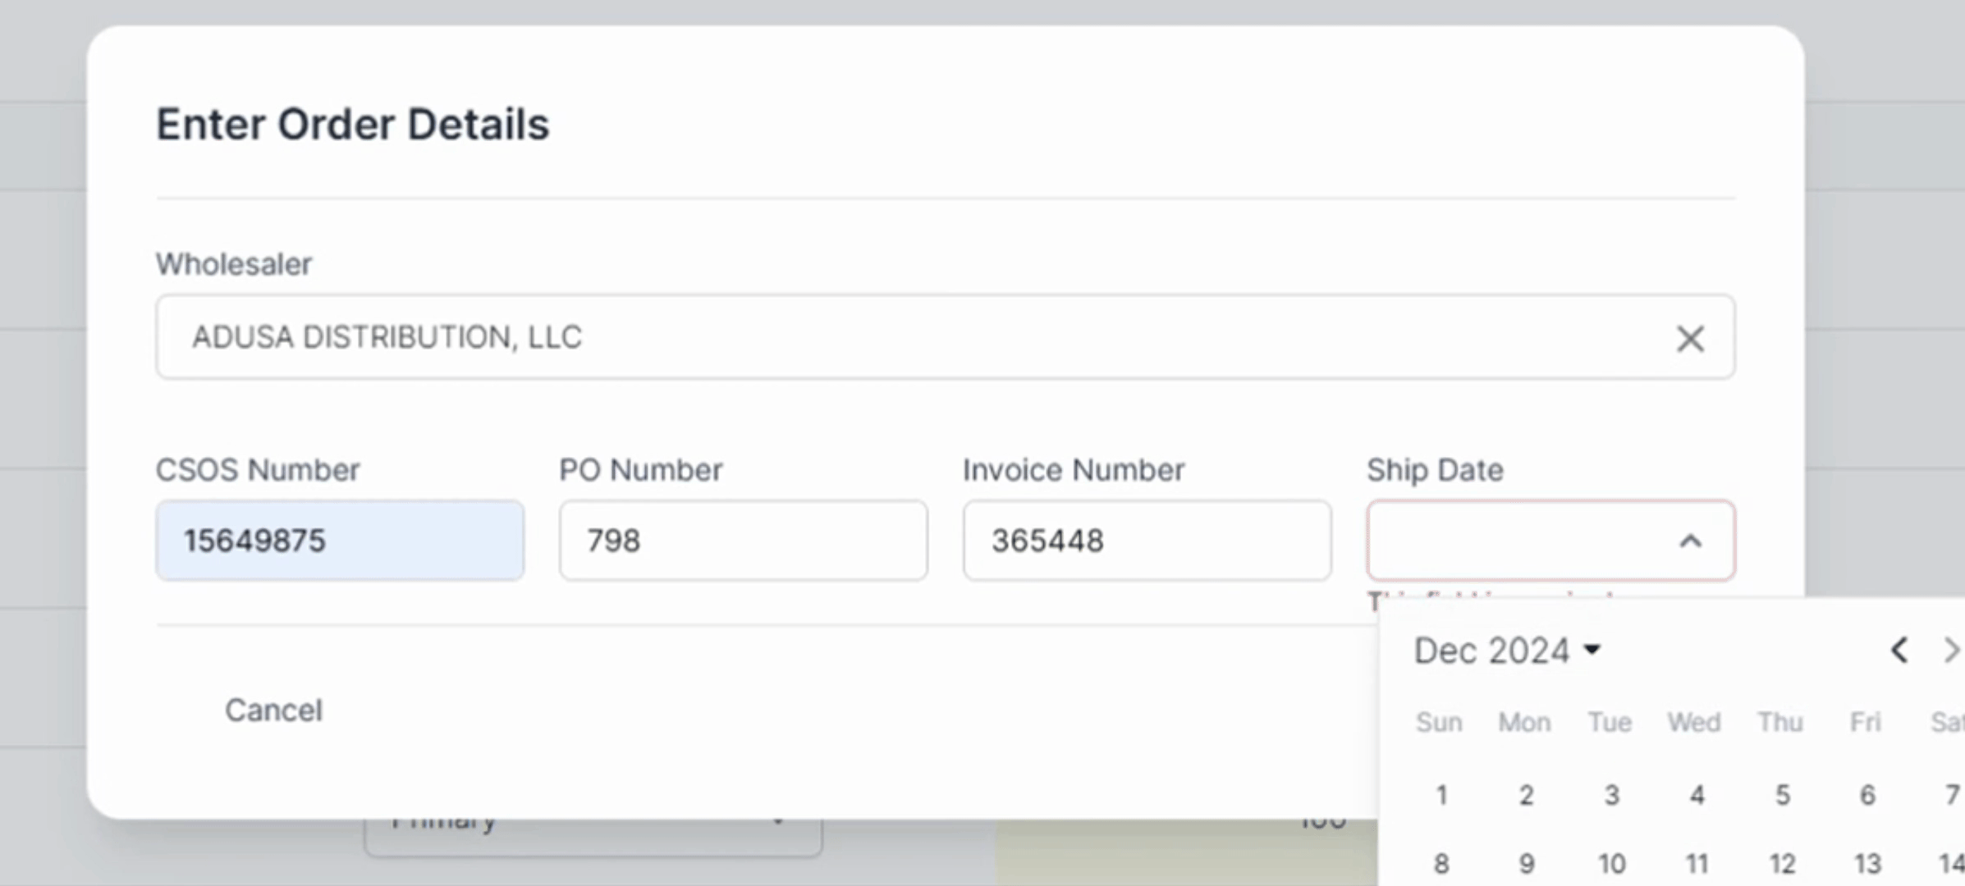Click the Invoice Number field
The height and width of the screenshot is (886, 1965).
tap(1147, 541)
